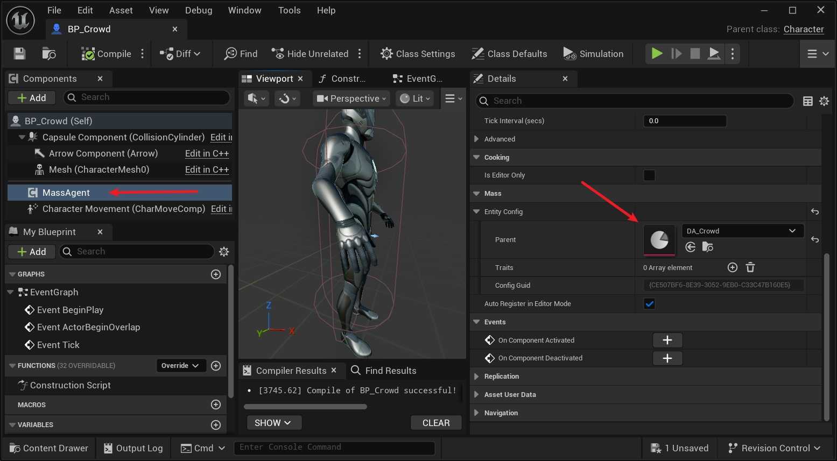Disable Auto Register in Editor Mode
837x461 pixels.
point(649,304)
